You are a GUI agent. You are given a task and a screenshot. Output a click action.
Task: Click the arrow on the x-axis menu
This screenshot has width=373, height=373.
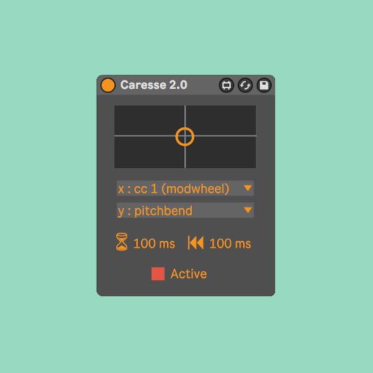point(247,188)
